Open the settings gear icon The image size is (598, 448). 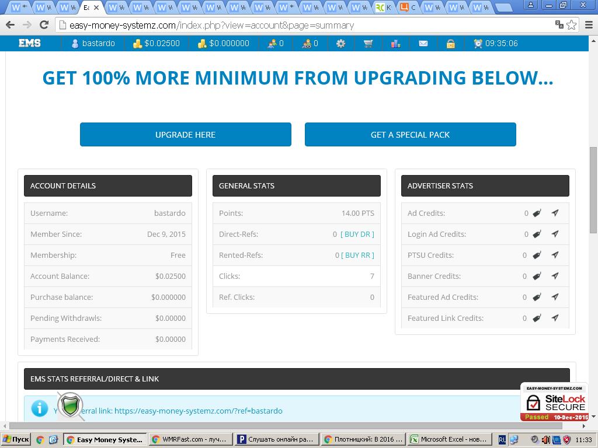click(x=340, y=43)
